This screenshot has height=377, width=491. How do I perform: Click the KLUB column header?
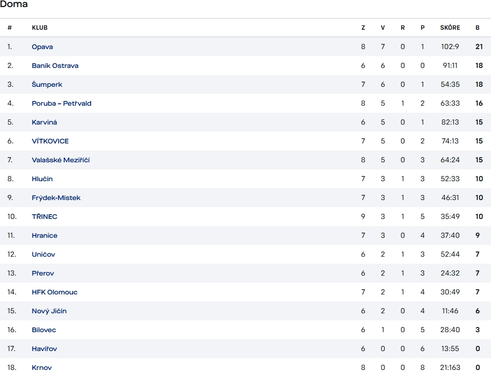[x=40, y=28]
